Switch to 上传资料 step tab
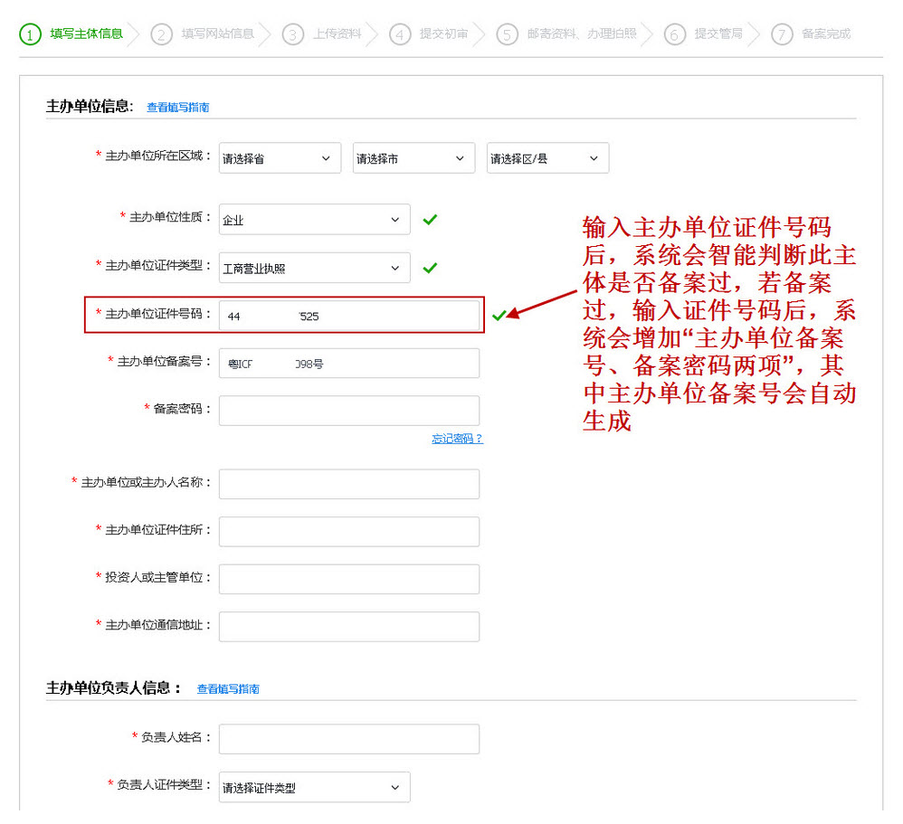903x824 pixels. 337,34
